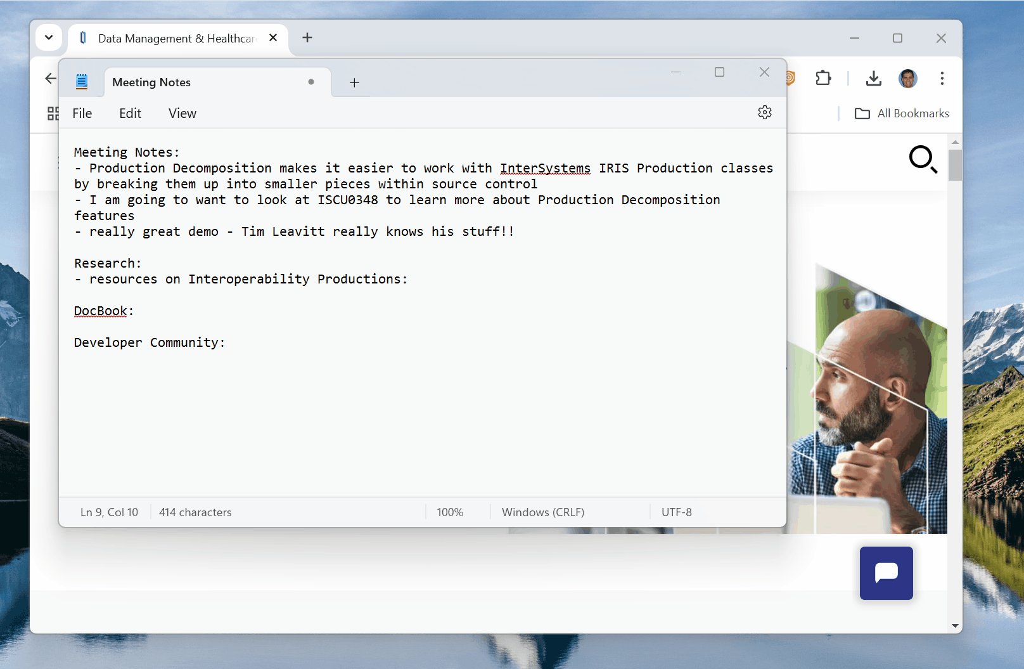This screenshot has width=1024, height=669.
Task: Click the browser page vertical scrollbar thumb
Action: tap(955, 165)
